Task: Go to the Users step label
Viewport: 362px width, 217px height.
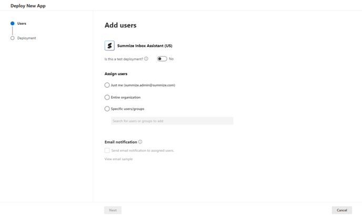Action: [22, 24]
